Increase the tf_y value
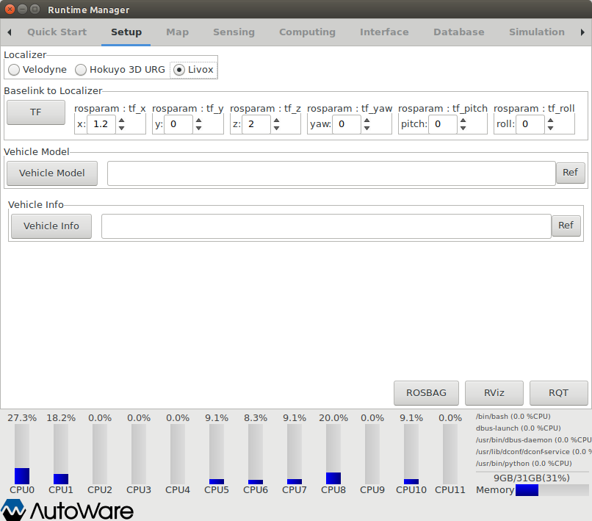Image resolution: width=592 pixels, height=521 pixels. [198, 121]
